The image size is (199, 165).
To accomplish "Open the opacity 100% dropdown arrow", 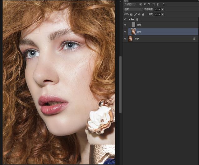I will click(x=163, y=9).
